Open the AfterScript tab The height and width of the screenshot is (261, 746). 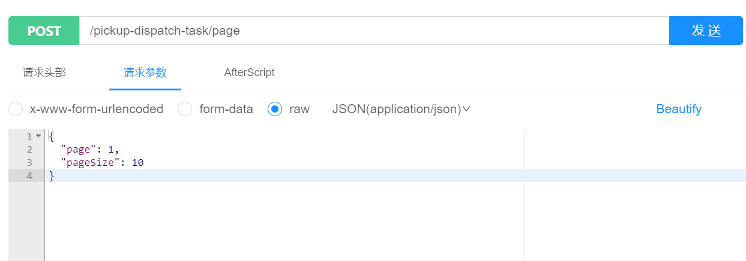pyautogui.click(x=249, y=72)
